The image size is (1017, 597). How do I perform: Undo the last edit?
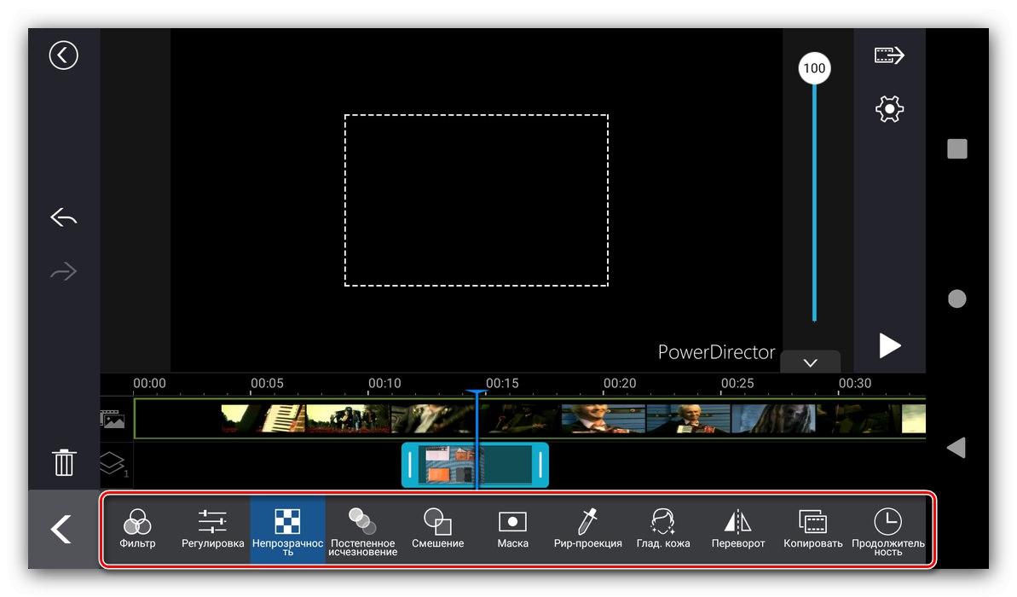point(64,217)
